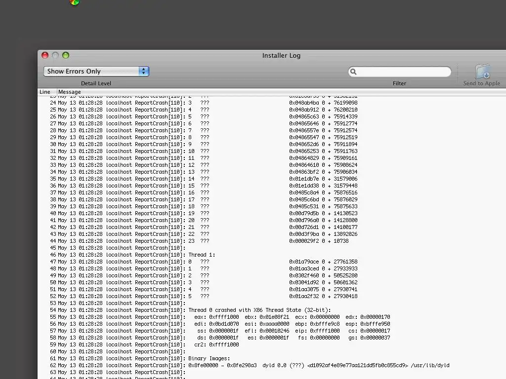Select log line 40 with 0x00d79d5b
This screenshot has width=506, height=379.
pyautogui.click(x=272, y=213)
